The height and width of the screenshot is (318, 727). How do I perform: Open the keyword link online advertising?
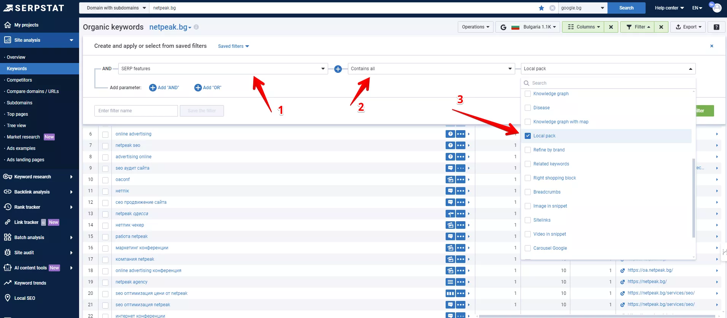coord(133,134)
